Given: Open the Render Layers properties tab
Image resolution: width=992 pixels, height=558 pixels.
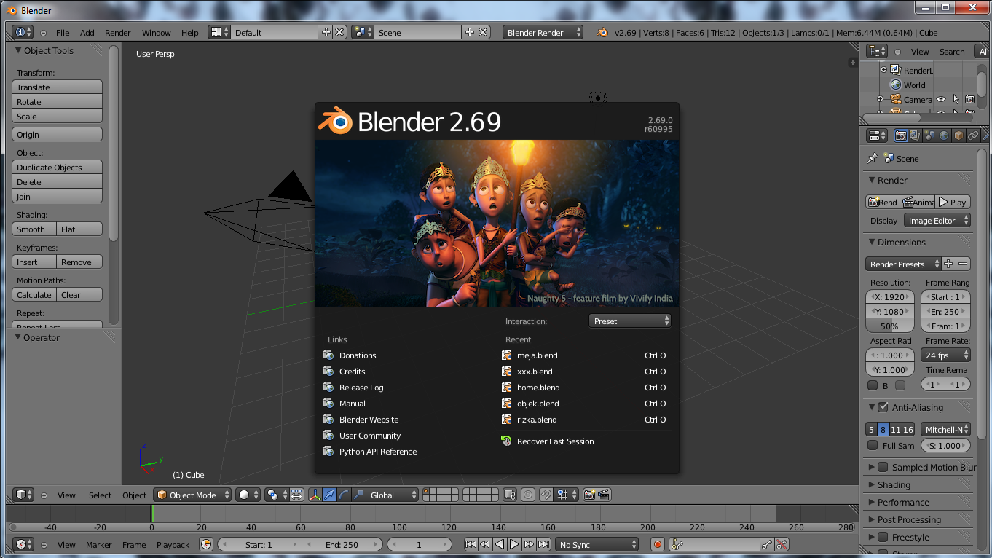Looking at the screenshot, I should [916, 135].
